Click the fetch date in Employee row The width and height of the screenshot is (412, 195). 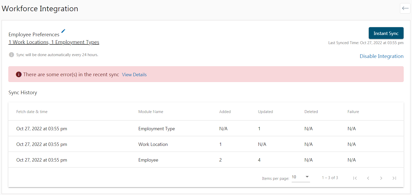42,160
